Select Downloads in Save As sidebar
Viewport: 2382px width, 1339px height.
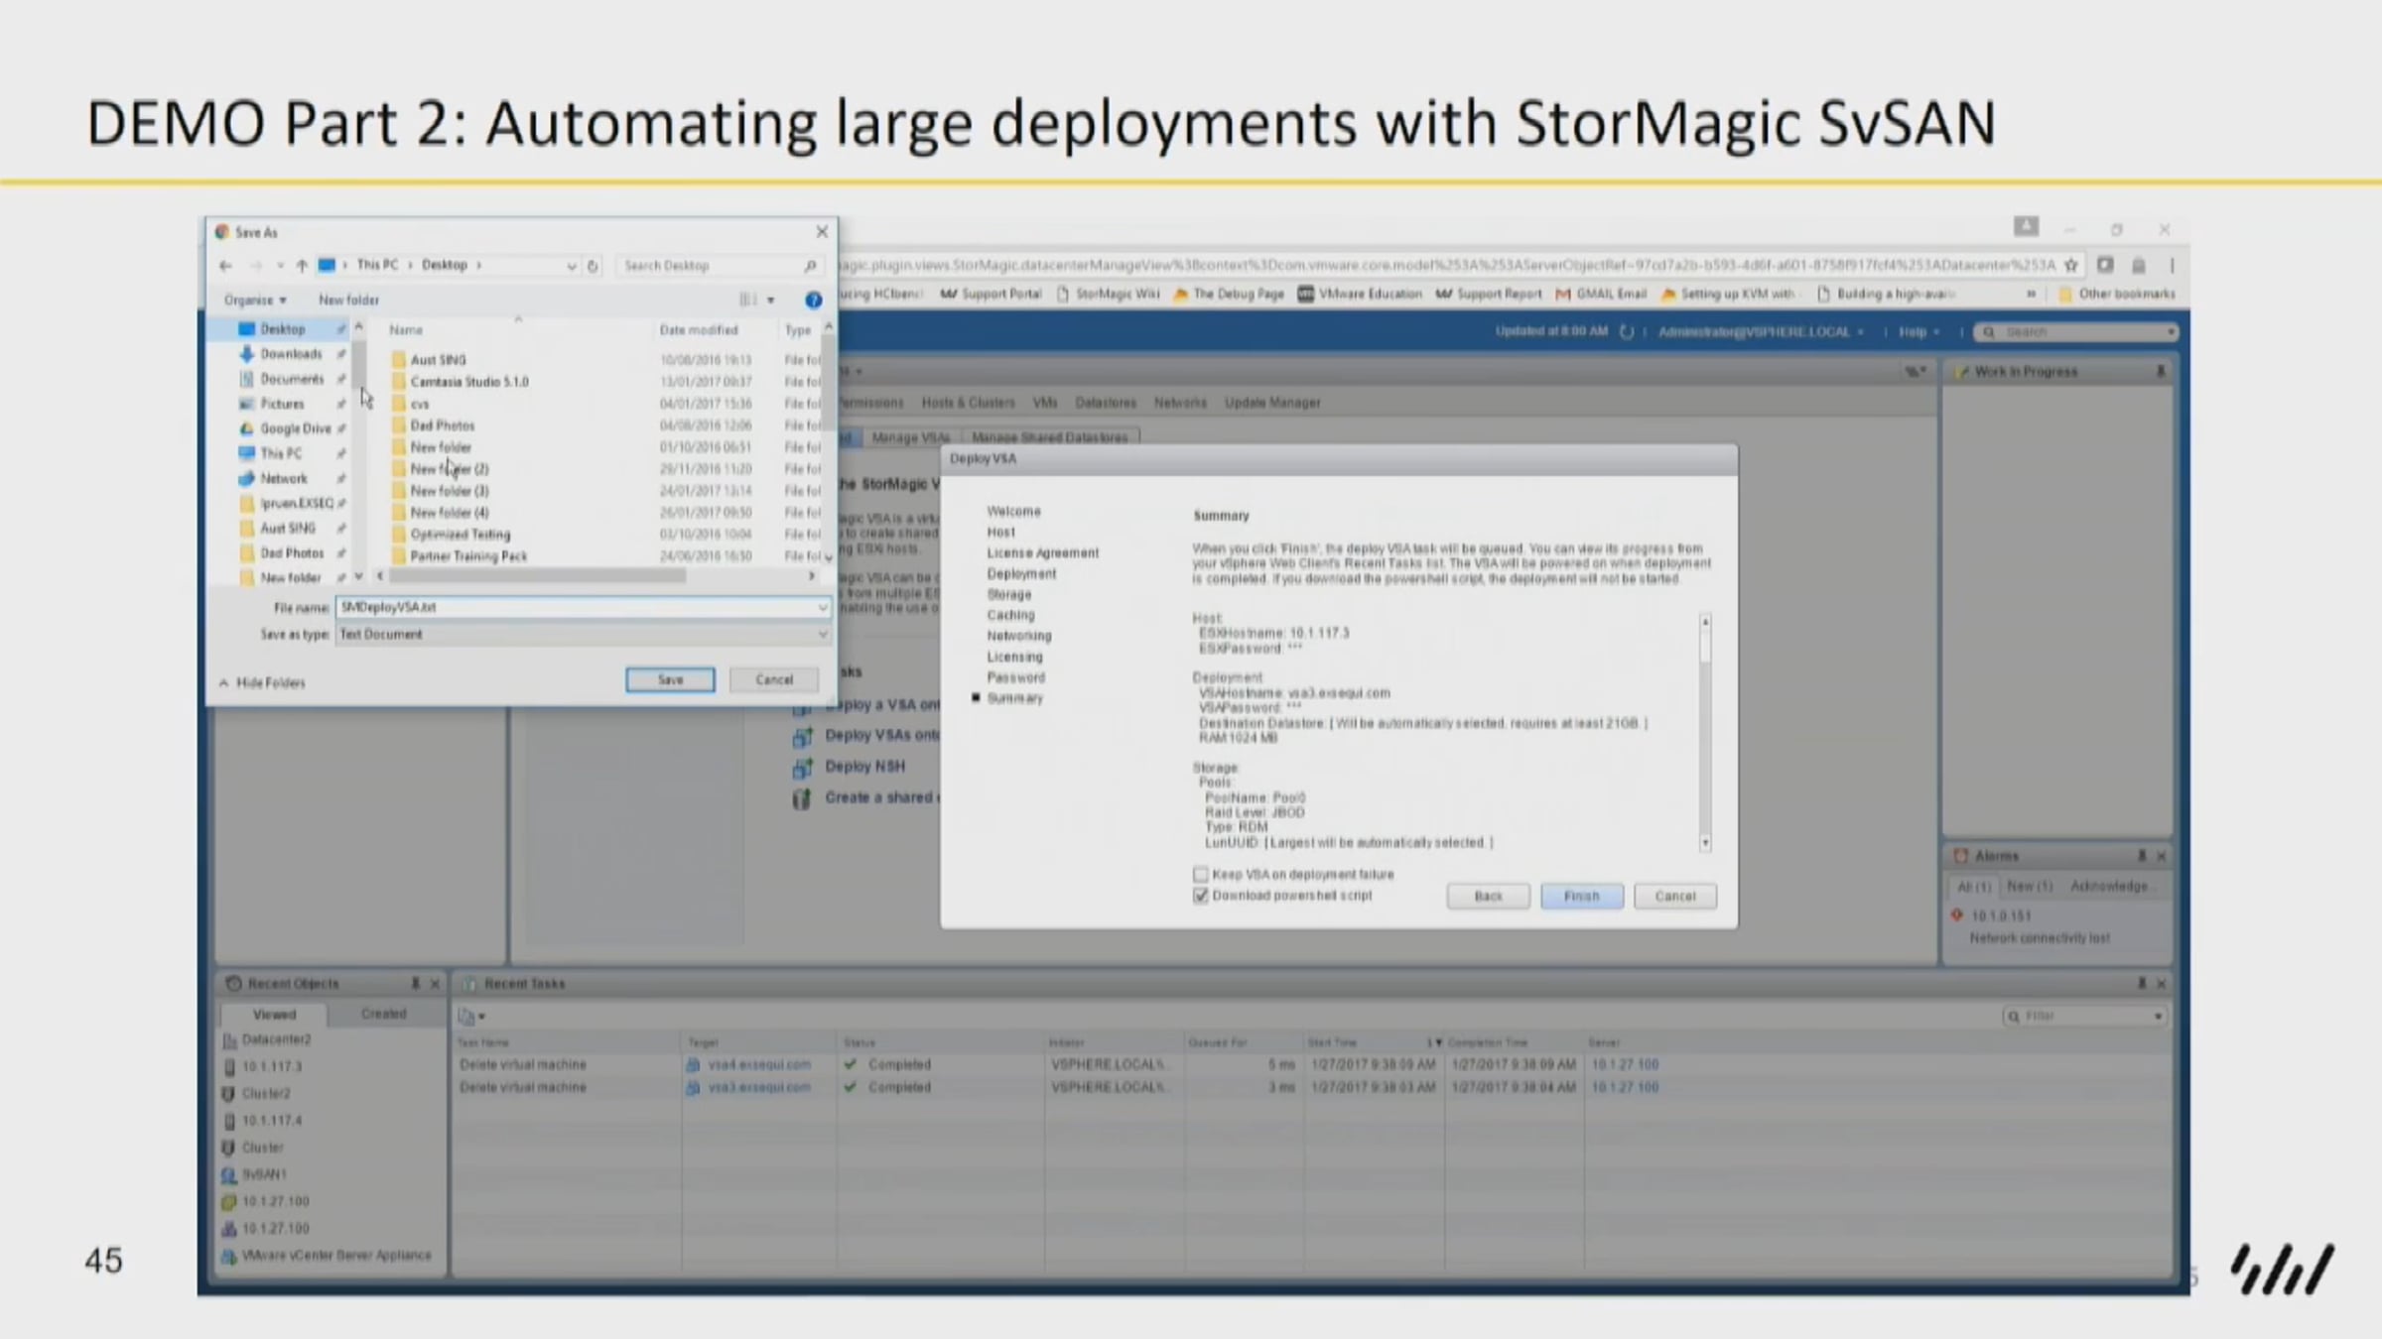tap(291, 354)
